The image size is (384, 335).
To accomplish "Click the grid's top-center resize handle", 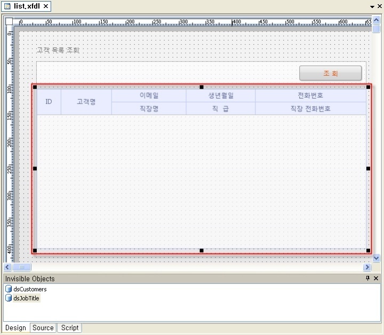I will point(202,87).
